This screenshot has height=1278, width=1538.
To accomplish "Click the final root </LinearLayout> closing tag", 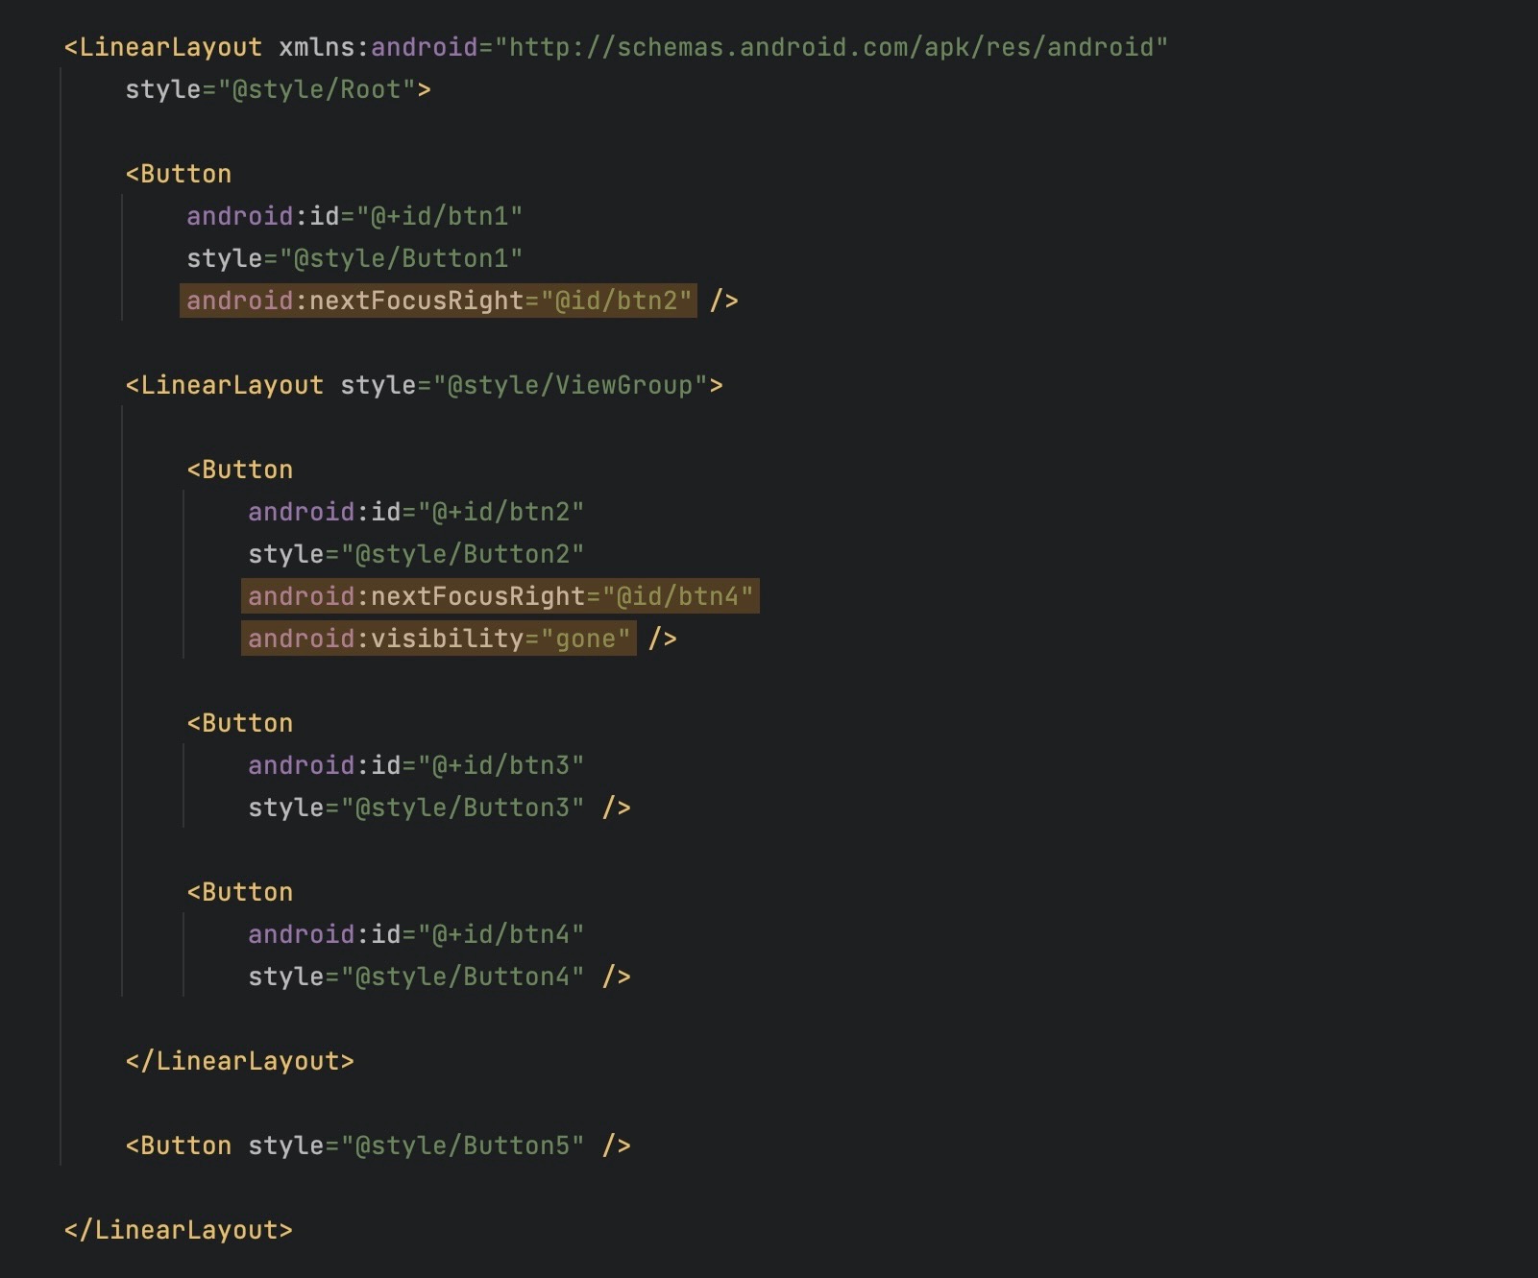I will pyautogui.click(x=178, y=1230).
